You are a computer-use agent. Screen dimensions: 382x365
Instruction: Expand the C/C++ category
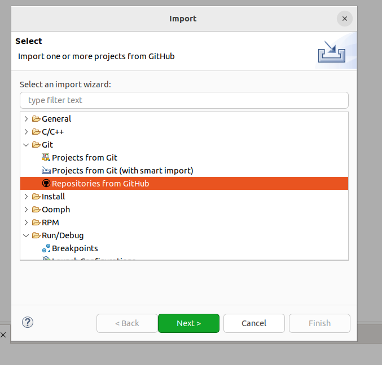26,132
